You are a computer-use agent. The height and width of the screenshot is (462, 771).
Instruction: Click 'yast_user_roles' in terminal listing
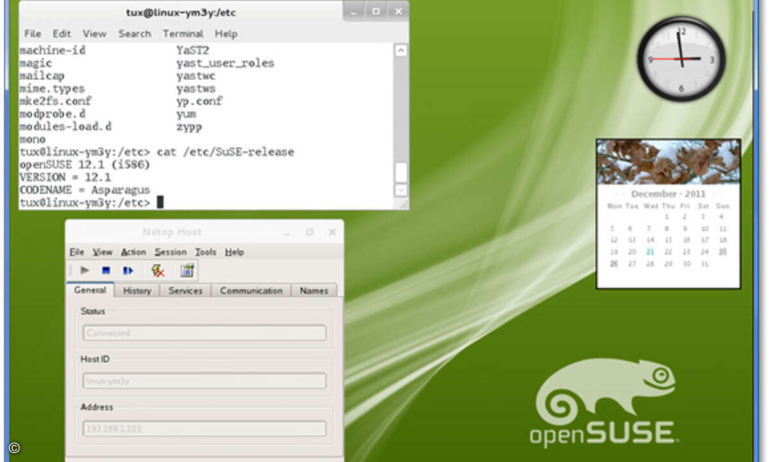pyautogui.click(x=226, y=63)
